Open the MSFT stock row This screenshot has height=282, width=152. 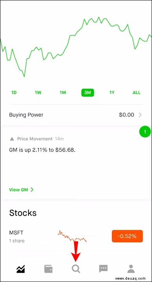(x=76, y=236)
